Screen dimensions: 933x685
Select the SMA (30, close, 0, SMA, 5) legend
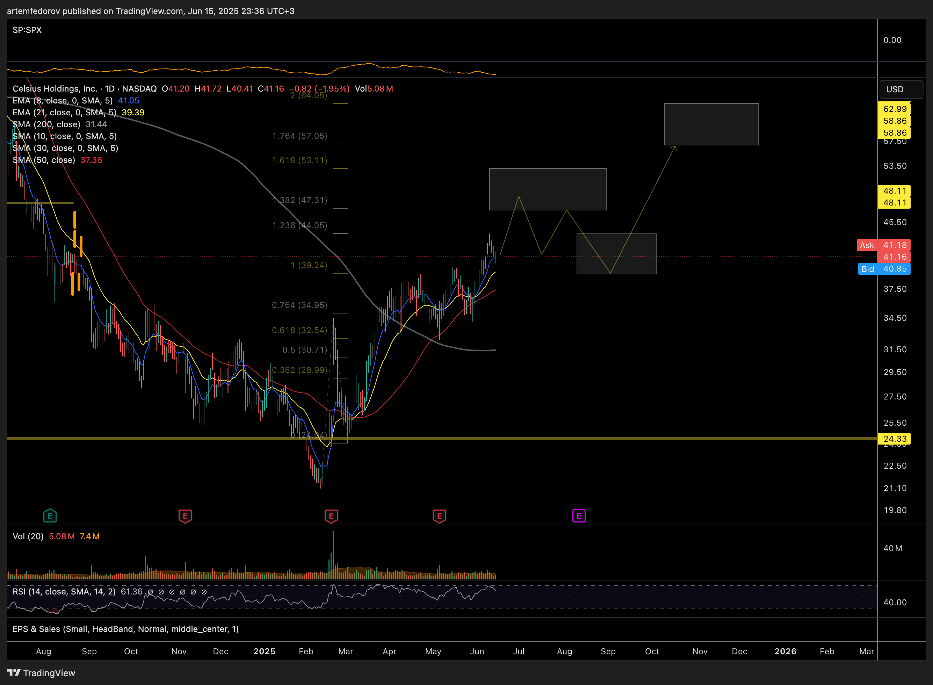point(65,148)
